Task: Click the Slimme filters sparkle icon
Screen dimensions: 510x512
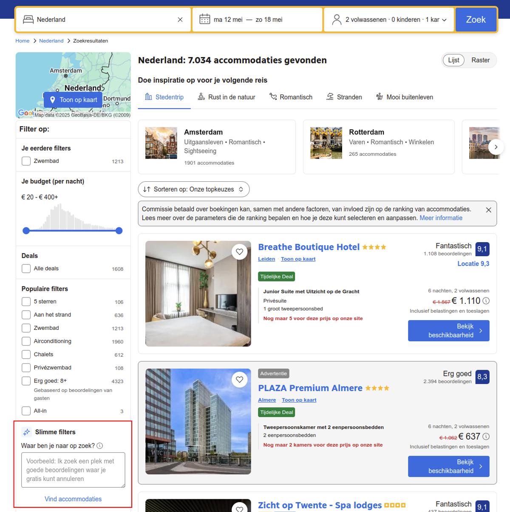Action: click(x=26, y=432)
